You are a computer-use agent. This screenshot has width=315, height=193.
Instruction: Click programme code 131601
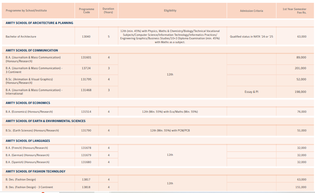pyautogui.click(x=86, y=57)
